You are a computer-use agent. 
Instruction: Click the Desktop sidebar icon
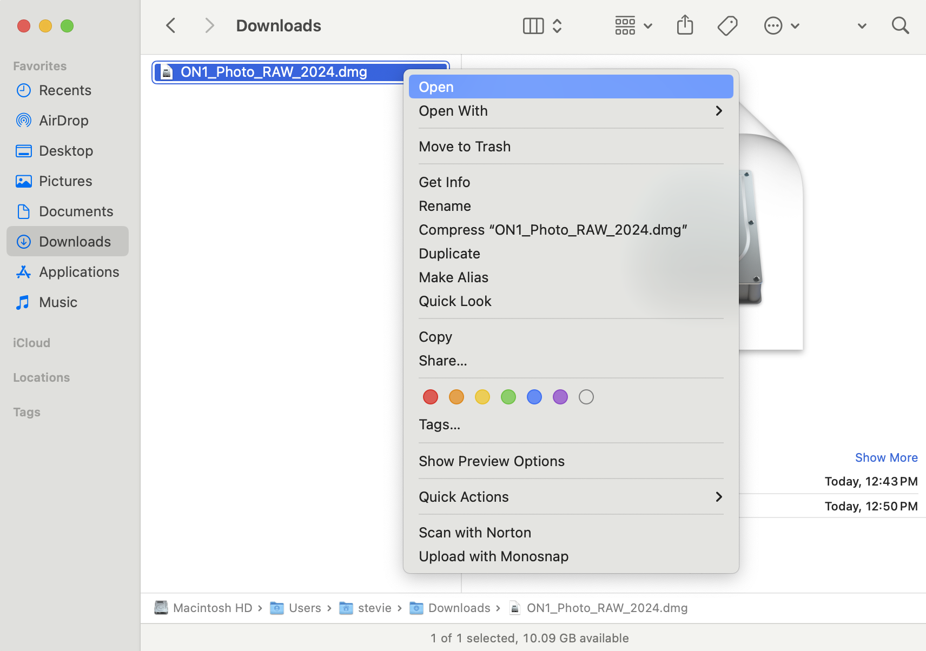coord(24,151)
